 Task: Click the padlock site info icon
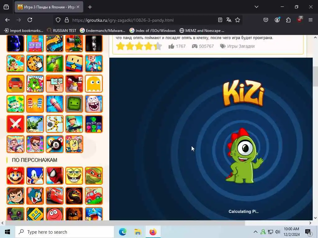tap(67, 20)
